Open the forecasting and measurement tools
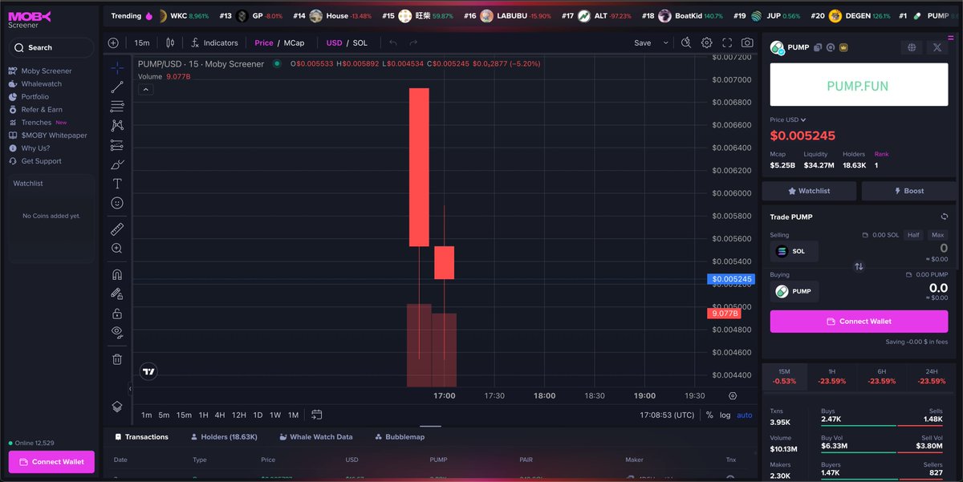 (x=117, y=145)
